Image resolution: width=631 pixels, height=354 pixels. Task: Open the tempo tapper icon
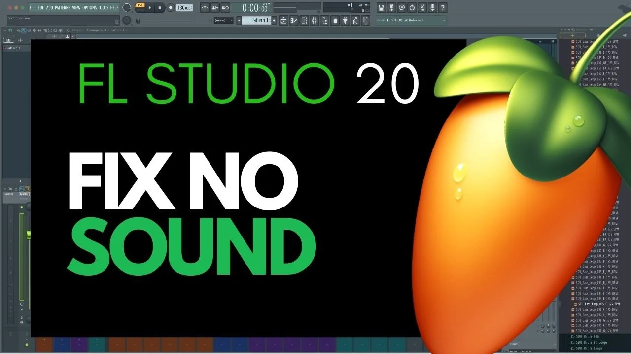(355, 20)
